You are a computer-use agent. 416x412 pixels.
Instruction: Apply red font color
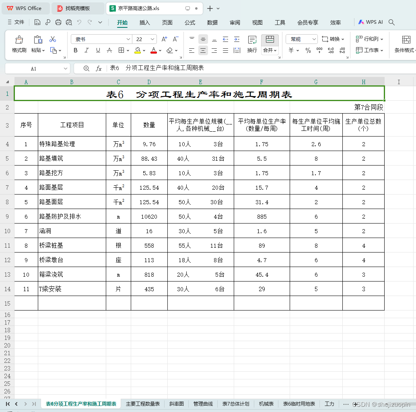point(154,50)
